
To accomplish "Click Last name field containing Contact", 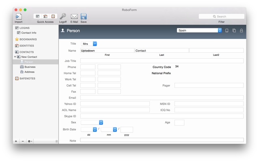I will coord(162,51).
